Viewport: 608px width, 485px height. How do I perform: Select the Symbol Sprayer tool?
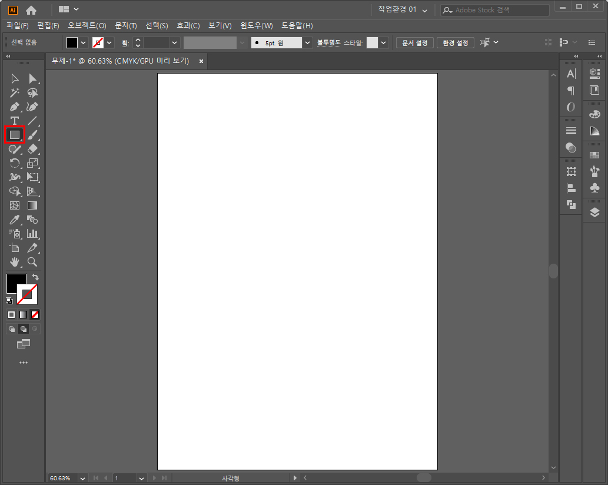coord(15,234)
